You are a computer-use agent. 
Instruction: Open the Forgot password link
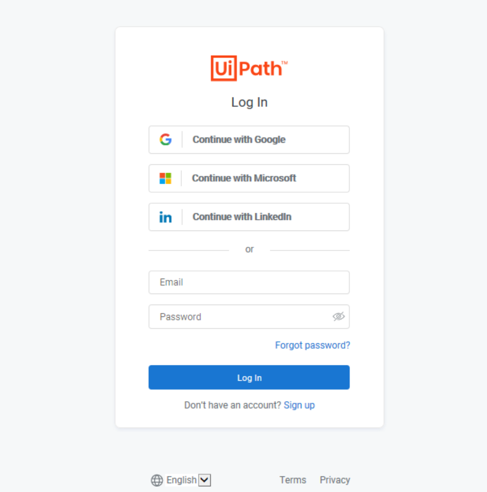[312, 345]
